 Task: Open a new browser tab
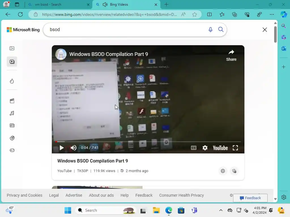click(x=166, y=5)
